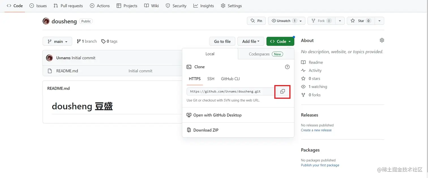Image resolution: width=428 pixels, height=178 pixels.
Task: Click the dousheng repository owner avatar
Action: [46, 21]
